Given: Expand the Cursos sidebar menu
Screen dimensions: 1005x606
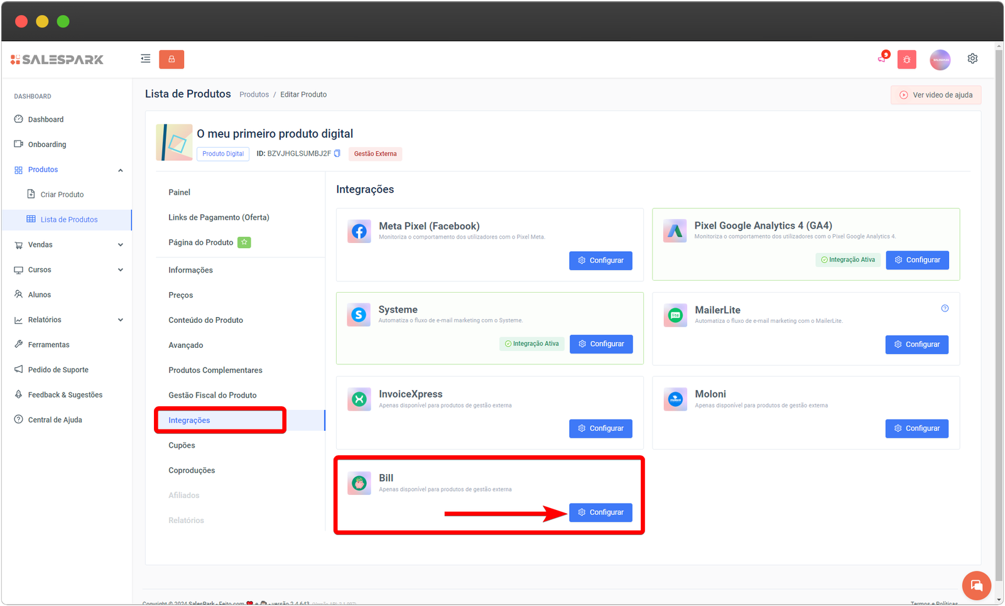Looking at the screenshot, I should tap(120, 270).
